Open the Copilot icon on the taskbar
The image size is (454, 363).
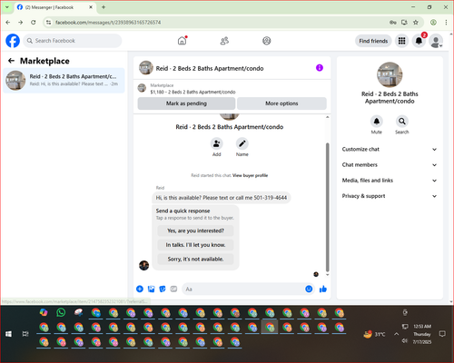pyautogui.click(x=44, y=312)
